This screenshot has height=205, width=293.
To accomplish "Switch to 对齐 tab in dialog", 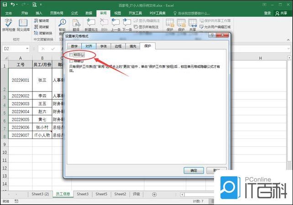I will point(89,46).
